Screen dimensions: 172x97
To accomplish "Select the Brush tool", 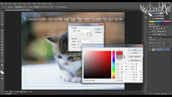I will [2, 33].
